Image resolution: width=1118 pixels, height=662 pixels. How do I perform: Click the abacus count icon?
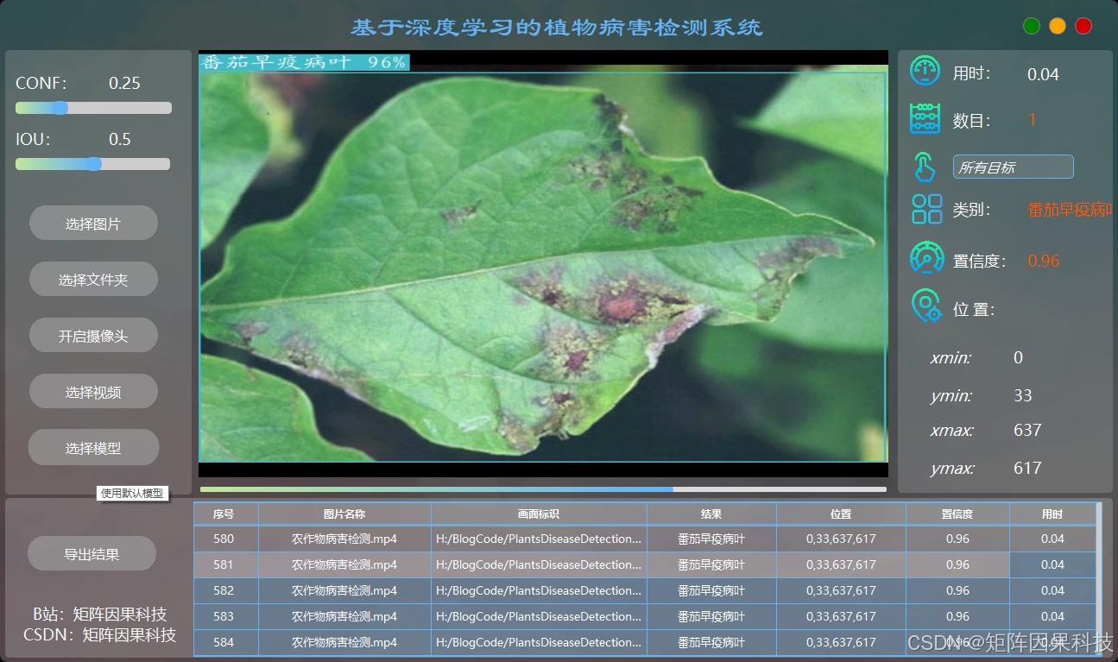[925, 118]
